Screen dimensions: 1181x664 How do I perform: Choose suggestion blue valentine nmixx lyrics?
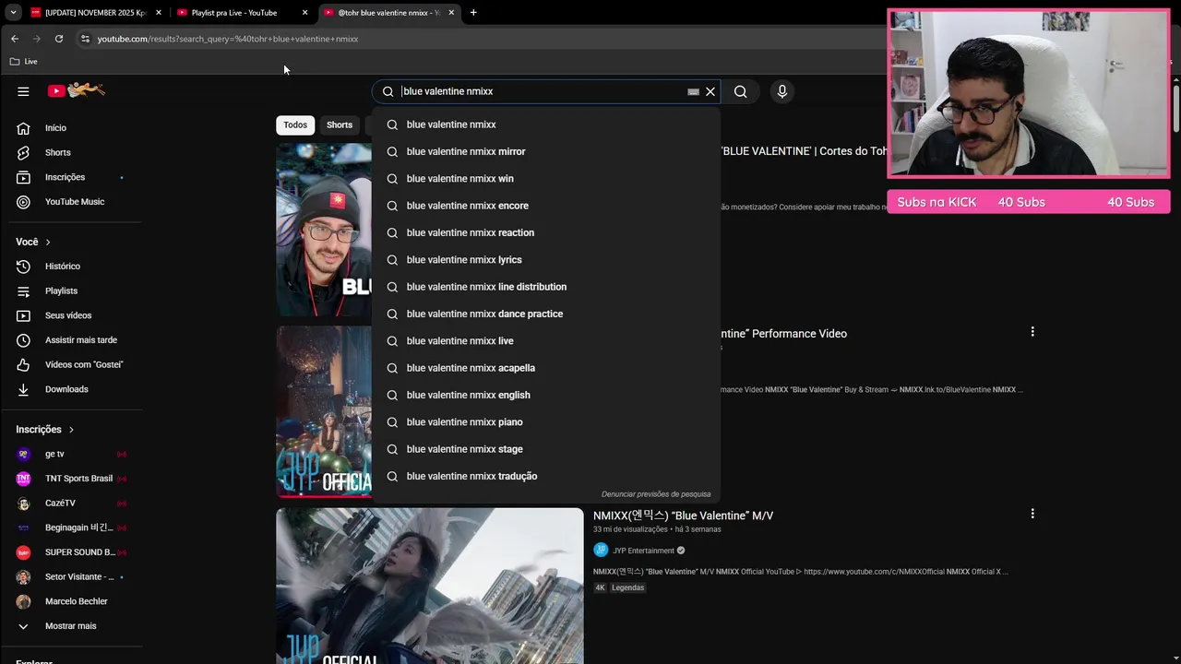coord(546,260)
